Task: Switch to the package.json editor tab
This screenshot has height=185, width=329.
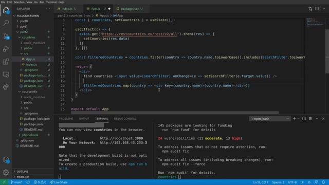Action: [130, 9]
